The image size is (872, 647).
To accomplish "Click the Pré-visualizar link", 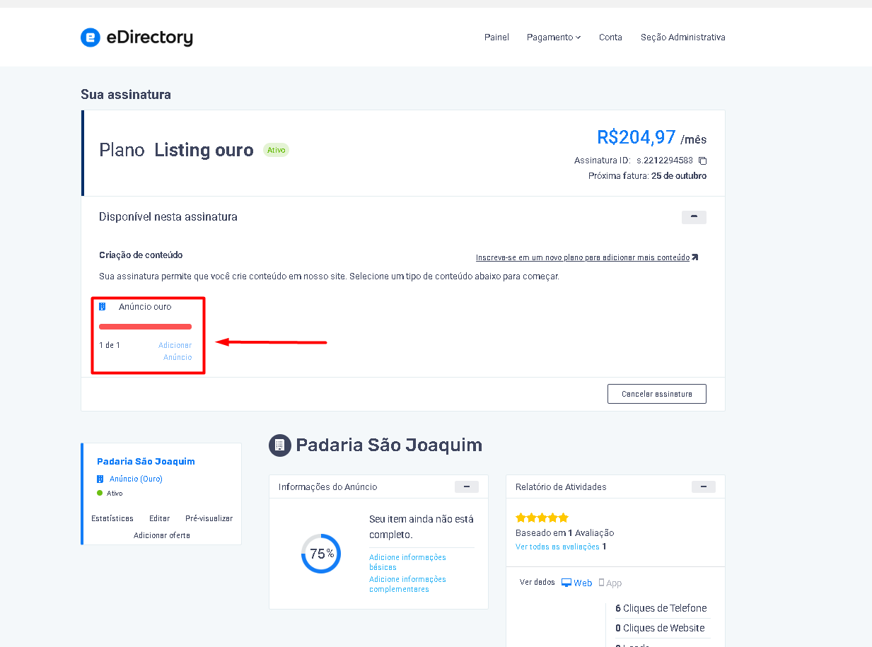I will [x=209, y=518].
